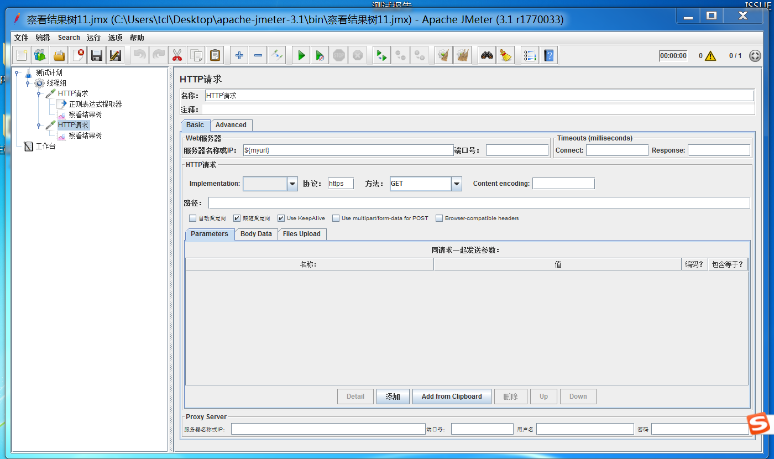This screenshot has height=459, width=774.
Task: Select 工作台 in the tree
Action: (x=45, y=147)
